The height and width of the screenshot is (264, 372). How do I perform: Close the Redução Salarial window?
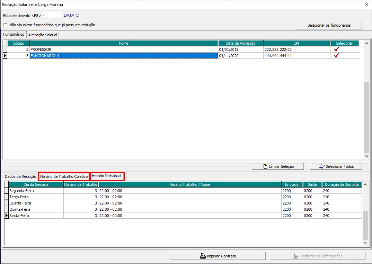tap(366, 4)
